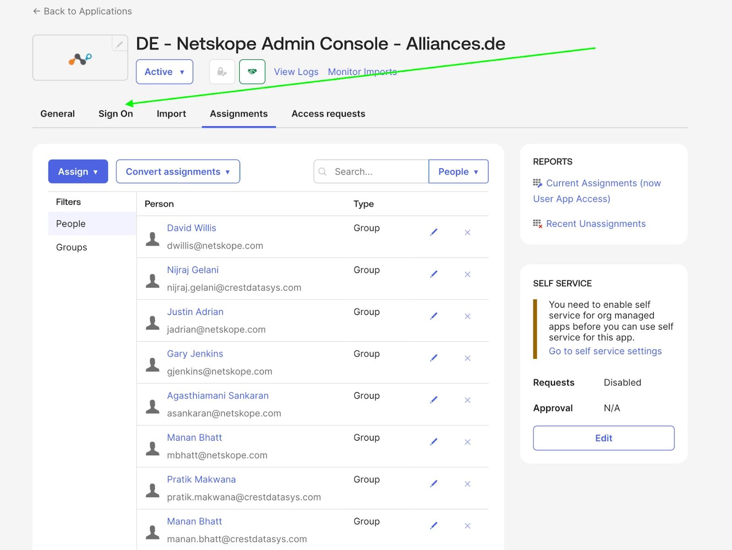Open the Assign dropdown button
The height and width of the screenshot is (550, 732).
[x=78, y=171]
